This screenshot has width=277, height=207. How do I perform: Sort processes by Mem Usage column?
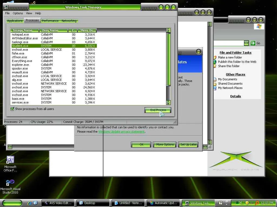pos(87,30)
